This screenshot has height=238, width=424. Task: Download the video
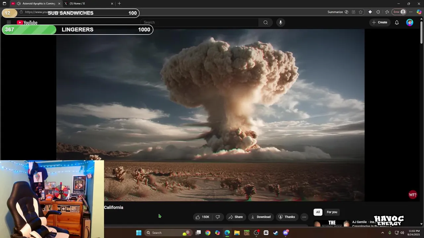click(x=261, y=217)
